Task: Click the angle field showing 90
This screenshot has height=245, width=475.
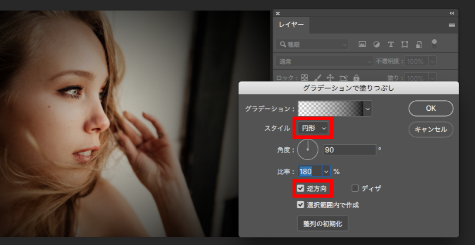Action: pos(350,149)
